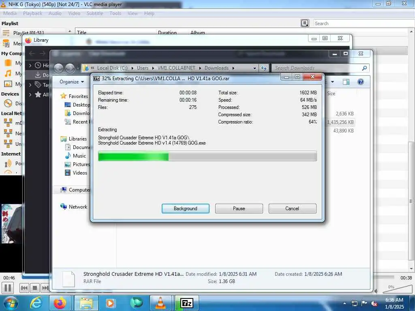This screenshot has width=415, height=311.
Task: Click the RAR file icon in details pane
Action: (68, 279)
